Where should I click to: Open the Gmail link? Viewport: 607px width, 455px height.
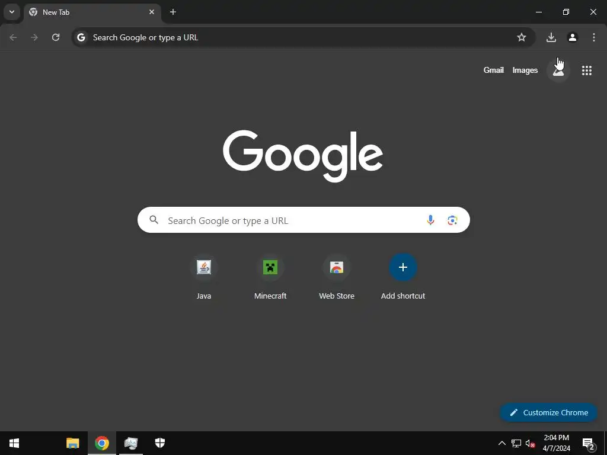tap(494, 70)
